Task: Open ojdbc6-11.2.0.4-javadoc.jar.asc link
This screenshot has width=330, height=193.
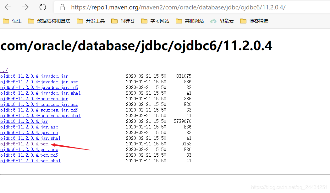Action: pyautogui.click(x=39, y=82)
